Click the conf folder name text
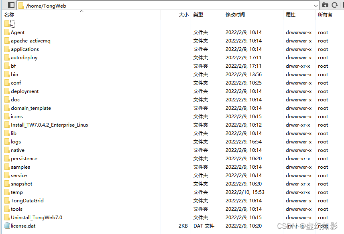 click(x=16, y=83)
